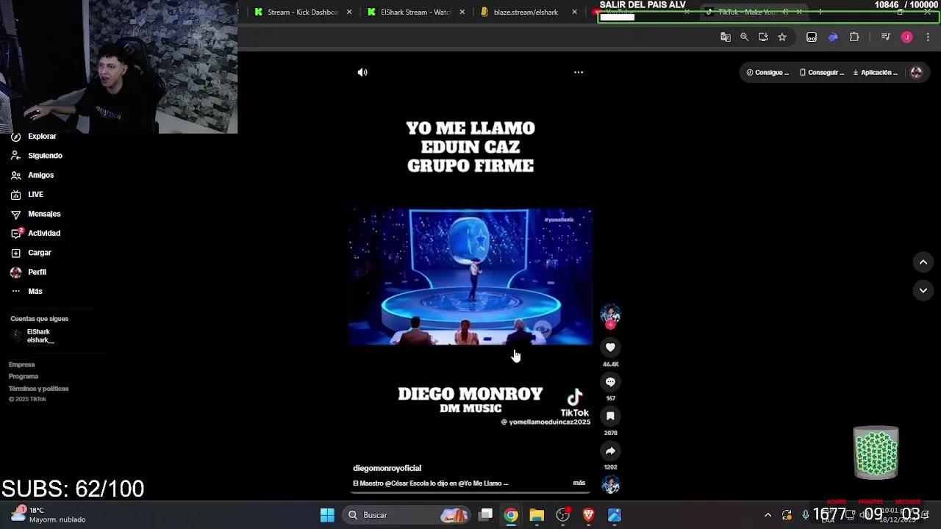Click the Chrome translate page icon
This screenshot has width=941, height=529.
[726, 37]
